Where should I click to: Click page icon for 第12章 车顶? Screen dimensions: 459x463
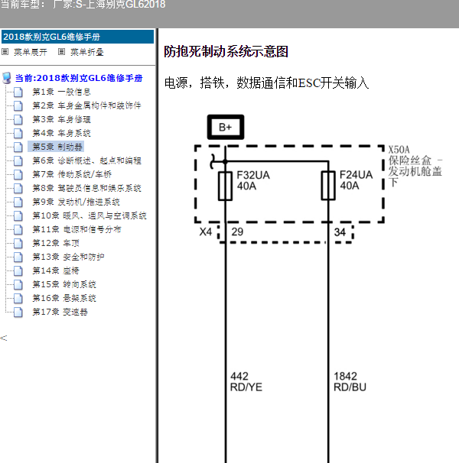18,243
